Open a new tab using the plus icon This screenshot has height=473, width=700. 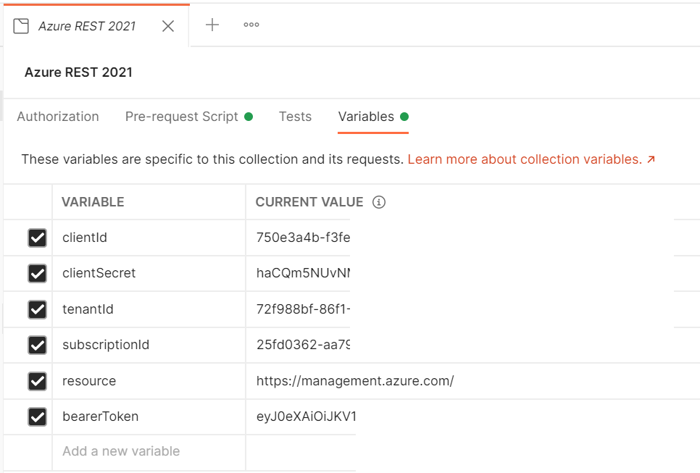coord(212,25)
